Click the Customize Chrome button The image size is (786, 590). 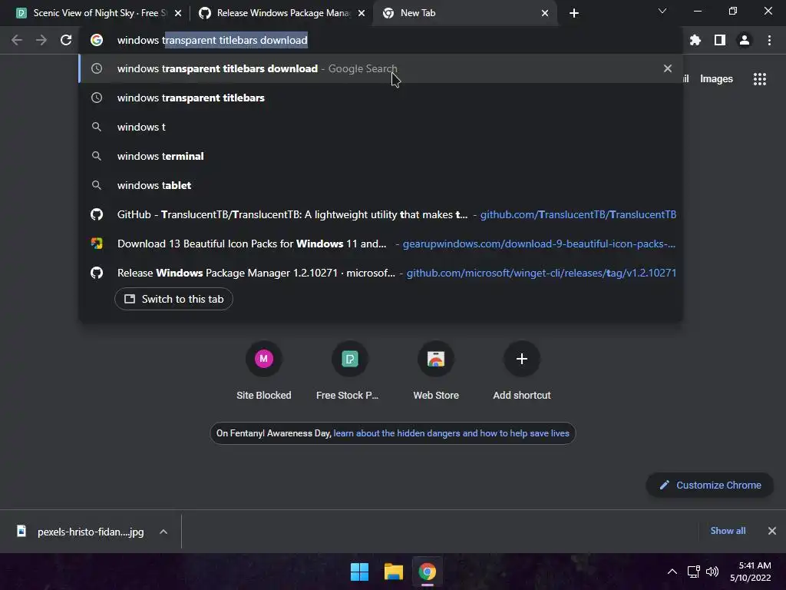coord(710,486)
